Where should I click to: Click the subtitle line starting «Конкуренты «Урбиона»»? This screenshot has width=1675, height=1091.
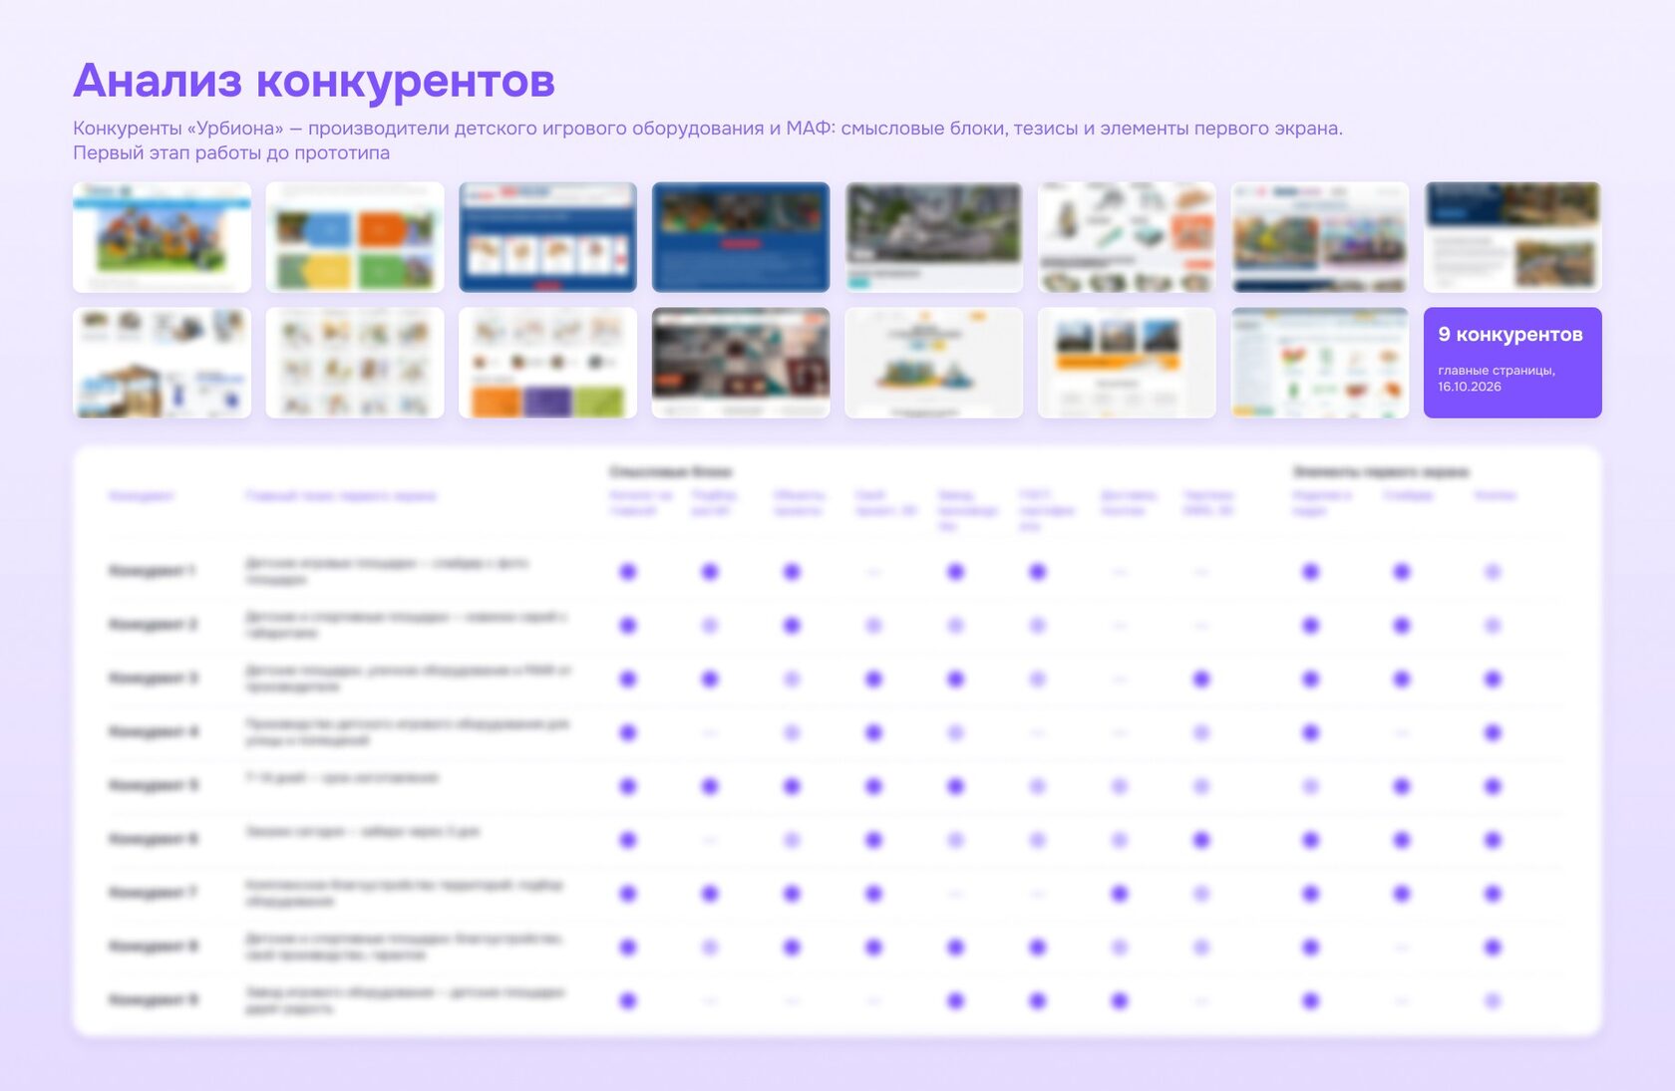pos(708,129)
